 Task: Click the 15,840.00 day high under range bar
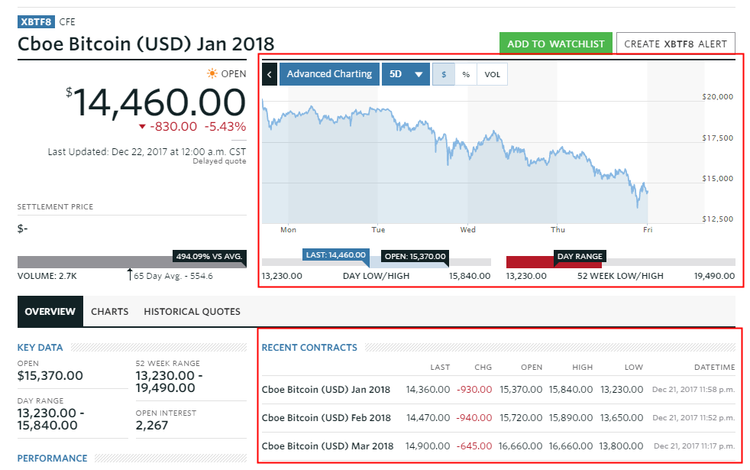tap(470, 276)
